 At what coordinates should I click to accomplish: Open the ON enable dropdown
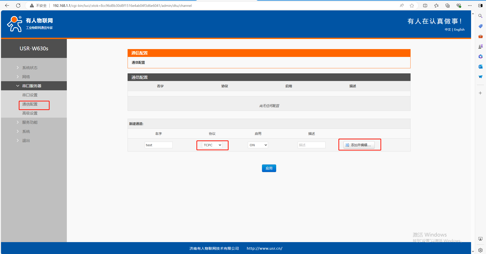point(258,145)
